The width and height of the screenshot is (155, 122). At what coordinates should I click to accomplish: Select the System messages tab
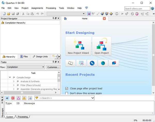[x=10, y=117]
